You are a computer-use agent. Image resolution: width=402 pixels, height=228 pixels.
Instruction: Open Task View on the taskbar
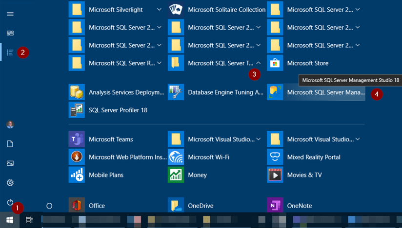pos(29,220)
